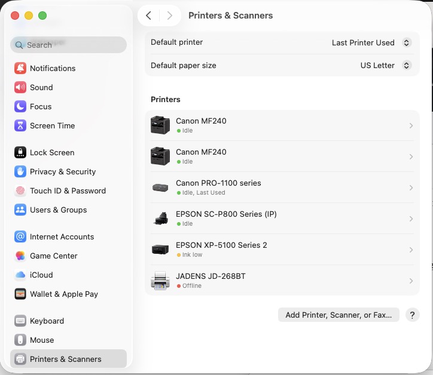Image resolution: width=433 pixels, height=375 pixels.
Task: Select Game Center label
Action: click(x=54, y=256)
